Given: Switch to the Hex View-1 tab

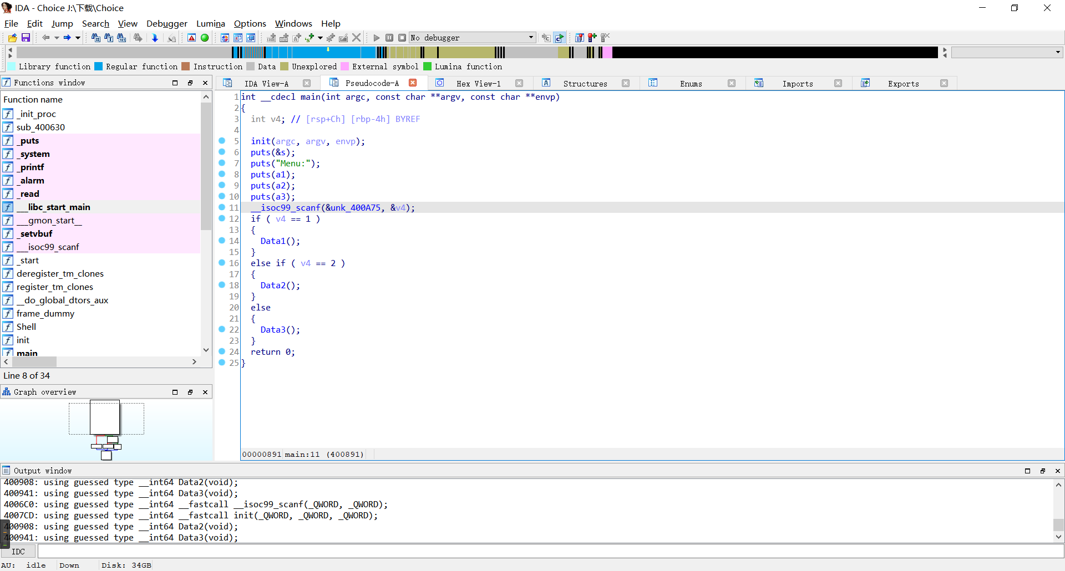Looking at the screenshot, I should [x=478, y=83].
